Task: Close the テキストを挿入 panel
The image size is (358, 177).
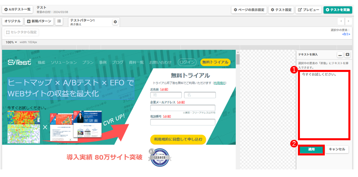Action: tap(347, 55)
